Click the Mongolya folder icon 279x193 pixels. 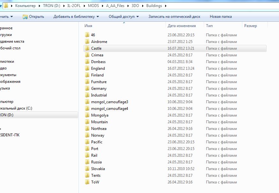click(87, 115)
